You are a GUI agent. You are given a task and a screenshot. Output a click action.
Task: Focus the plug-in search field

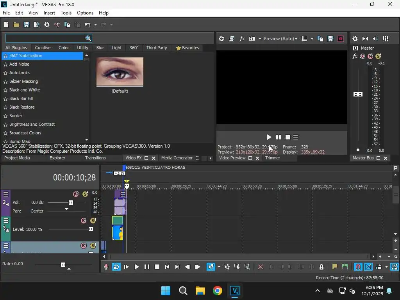tap(45, 38)
